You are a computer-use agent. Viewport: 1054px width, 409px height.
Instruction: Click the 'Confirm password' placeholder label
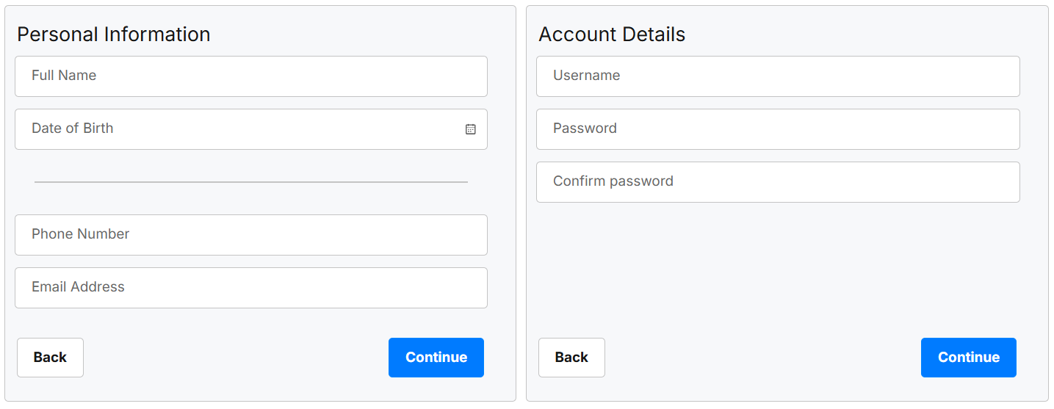(613, 181)
